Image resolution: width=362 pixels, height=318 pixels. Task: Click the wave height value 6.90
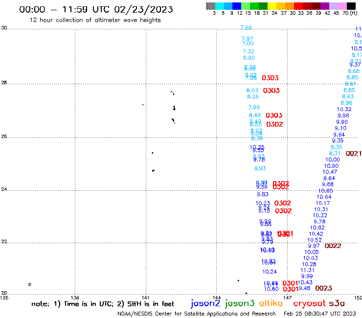249,58
